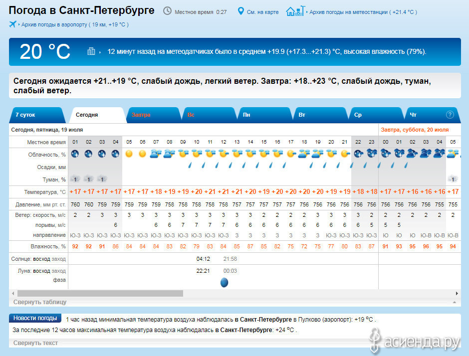Screen dimensions: 469x356
Task: Click the fog icon under hour 03
Action: 102,179
